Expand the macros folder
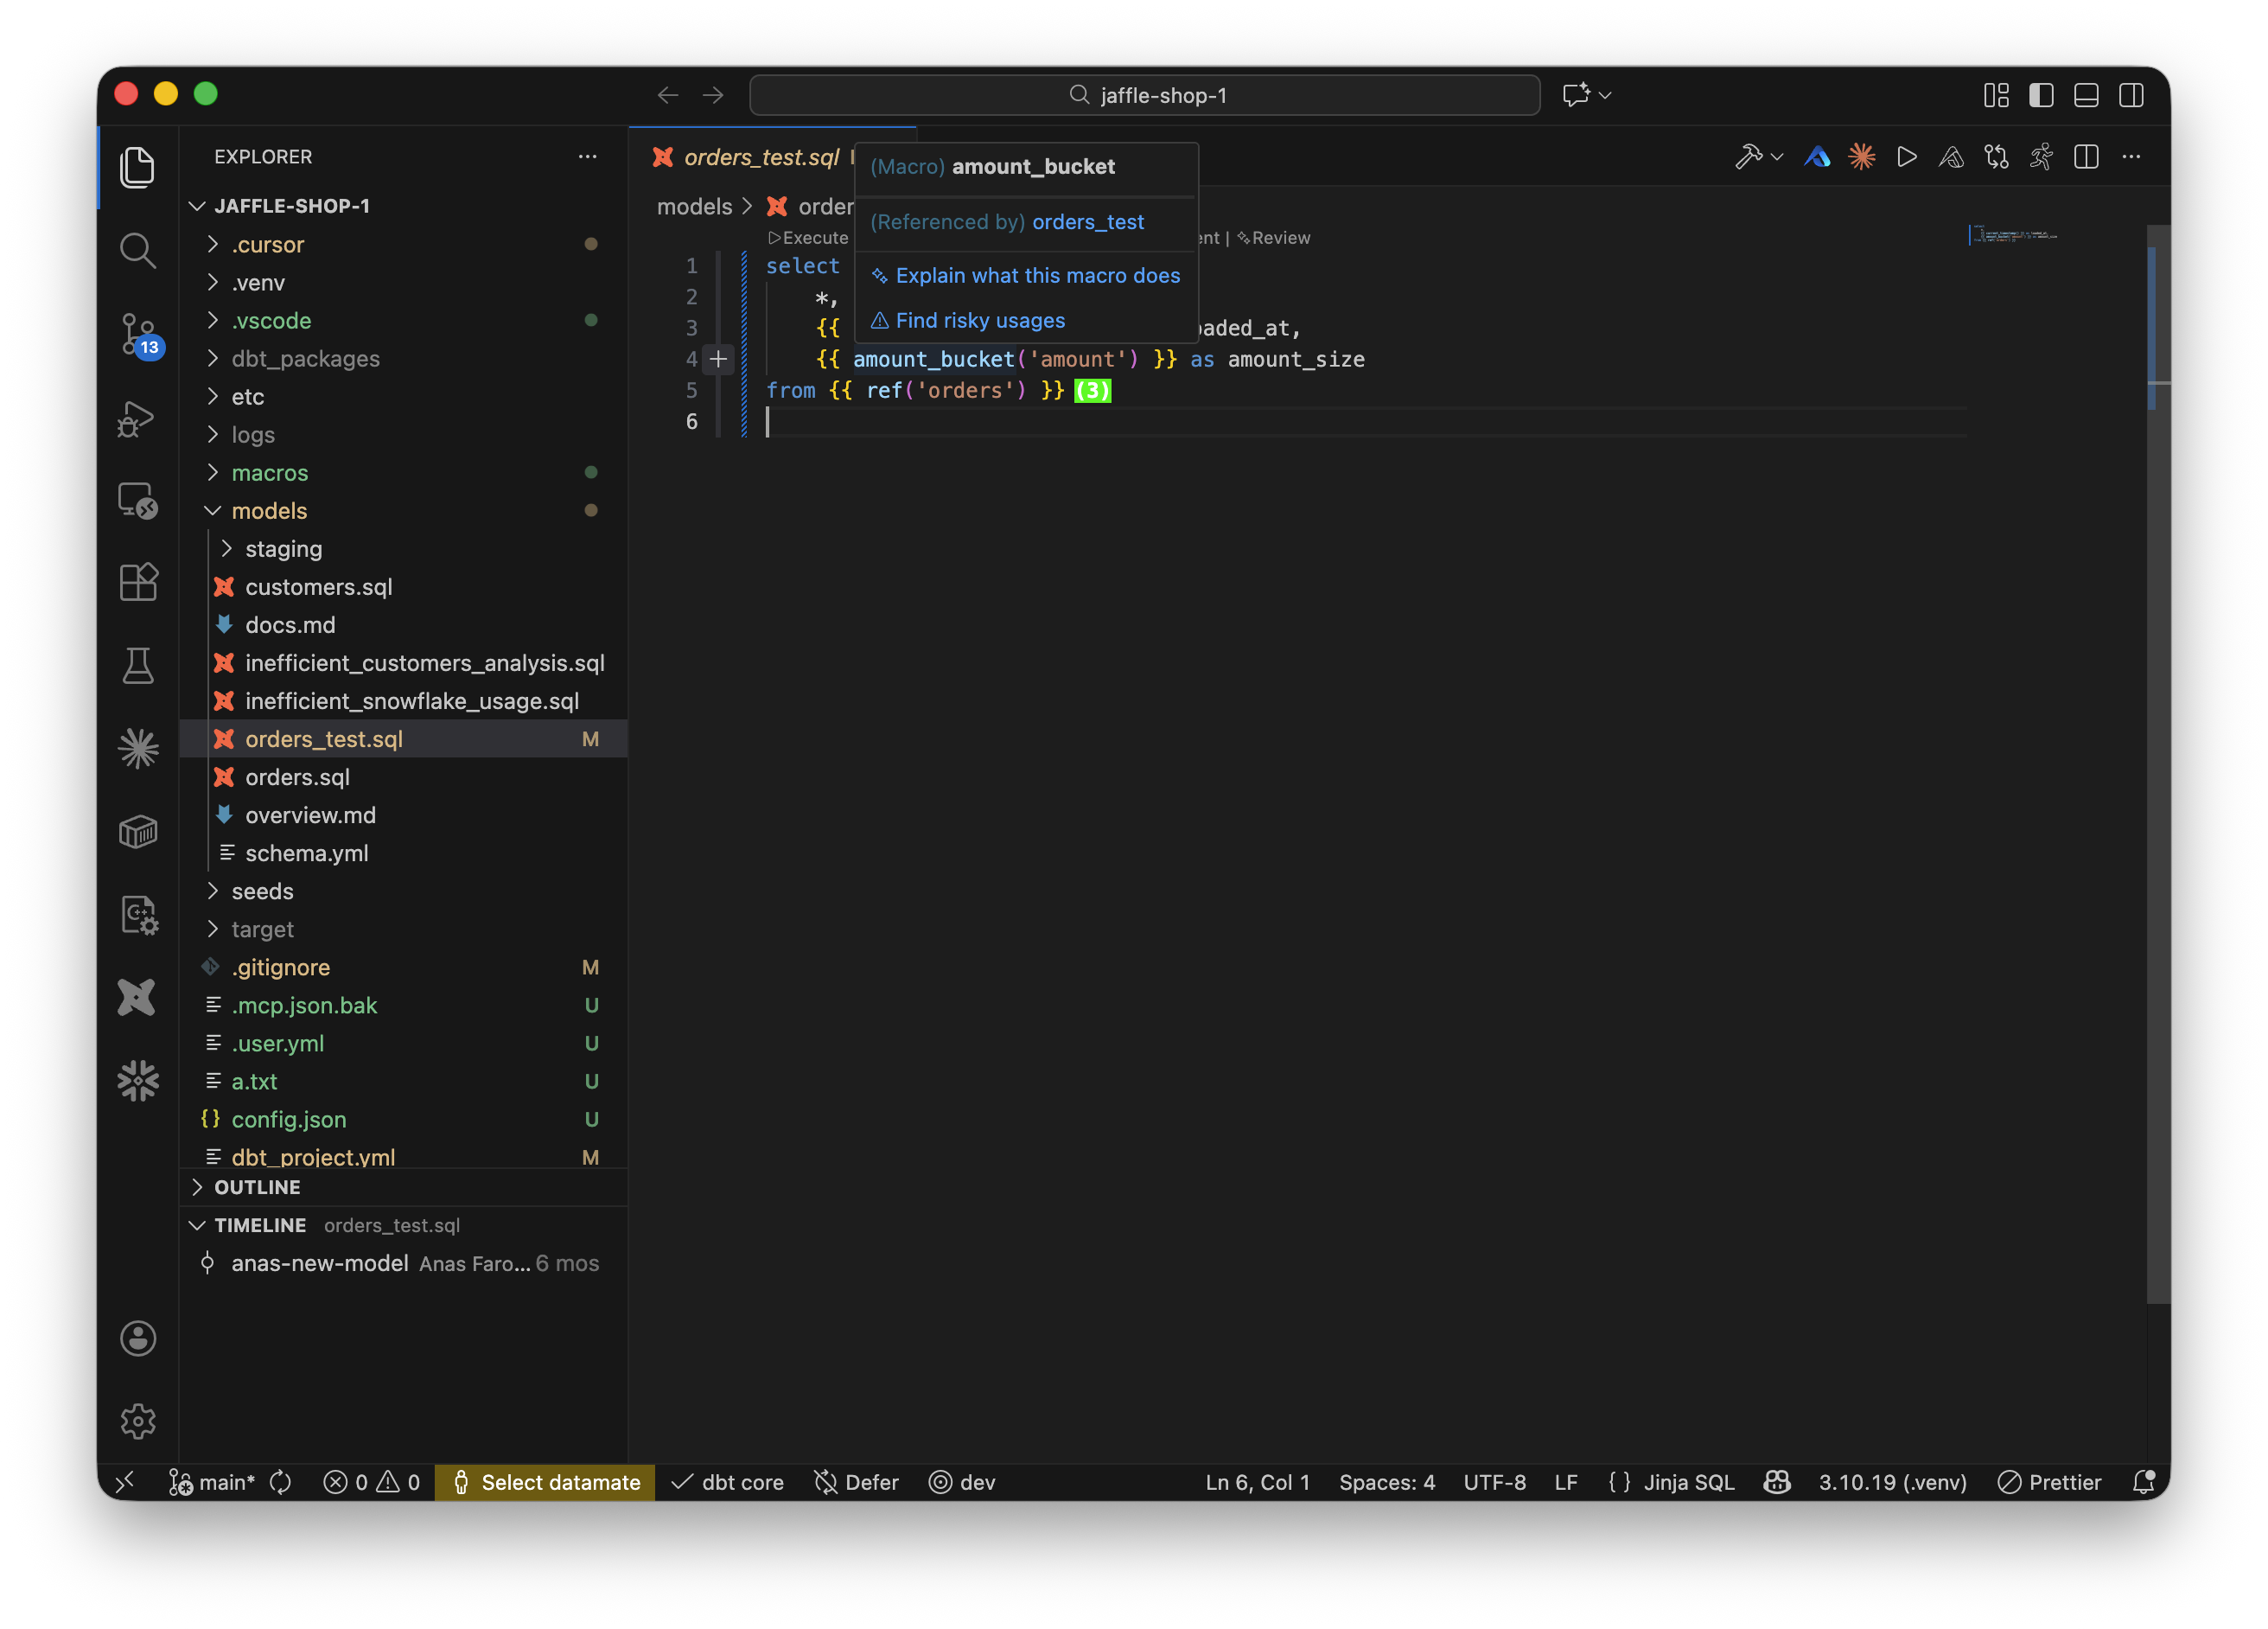 403,472
